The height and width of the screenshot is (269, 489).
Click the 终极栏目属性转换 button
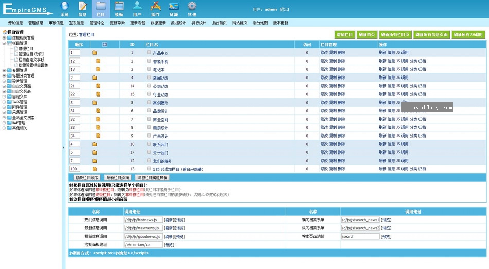[x=152, y=178]
